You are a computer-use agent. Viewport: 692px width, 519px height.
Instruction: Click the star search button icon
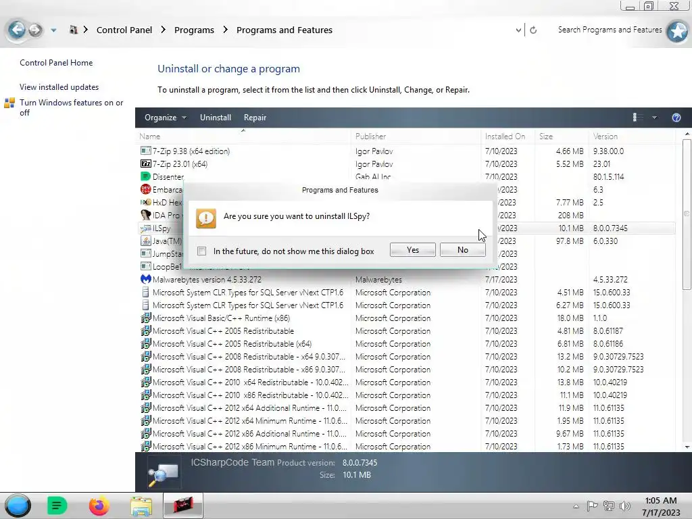(x=677, y=31)
